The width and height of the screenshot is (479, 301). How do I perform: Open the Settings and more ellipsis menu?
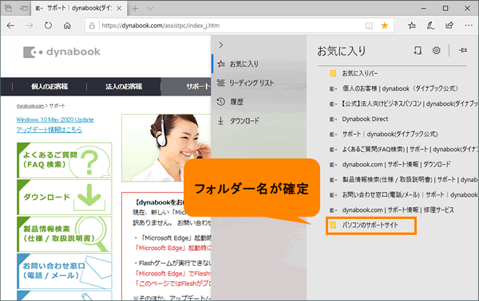(x=469, y=25)
